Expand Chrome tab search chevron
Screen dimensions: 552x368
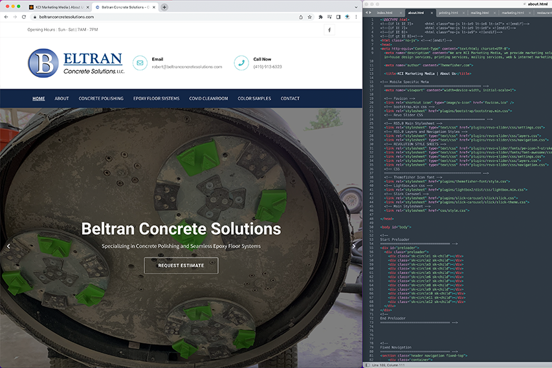pyautogui.click(x=355, y=7)
